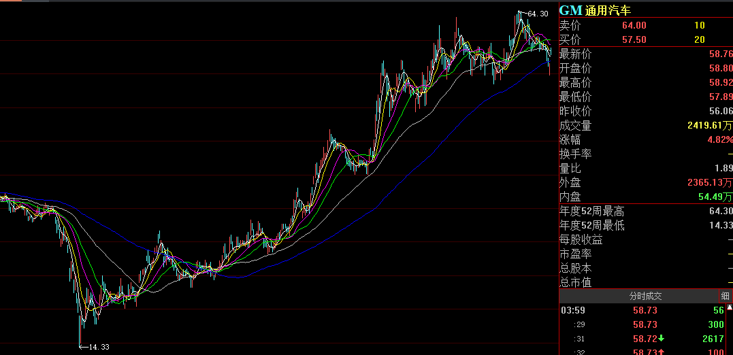This screenshot has height=355, width=733.
Task: Select the :29 tick row price 58.73
Action: [645, 324]
